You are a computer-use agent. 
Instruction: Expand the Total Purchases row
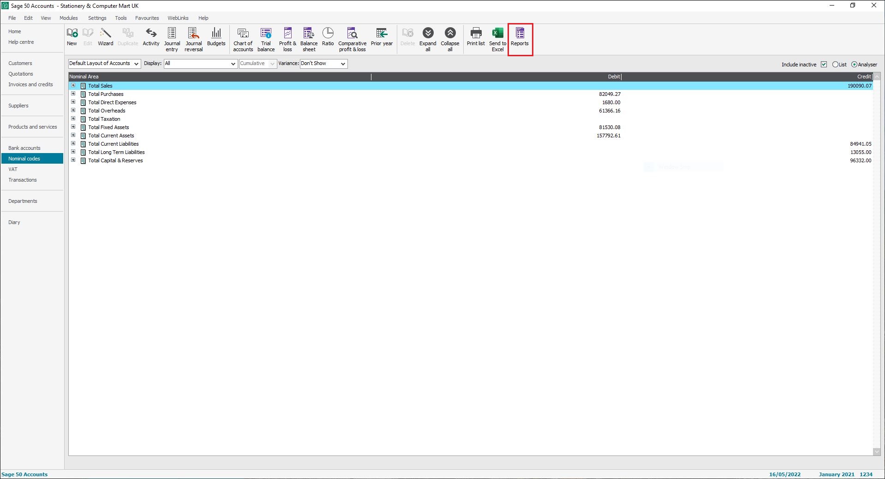click(x=73, y=94)
